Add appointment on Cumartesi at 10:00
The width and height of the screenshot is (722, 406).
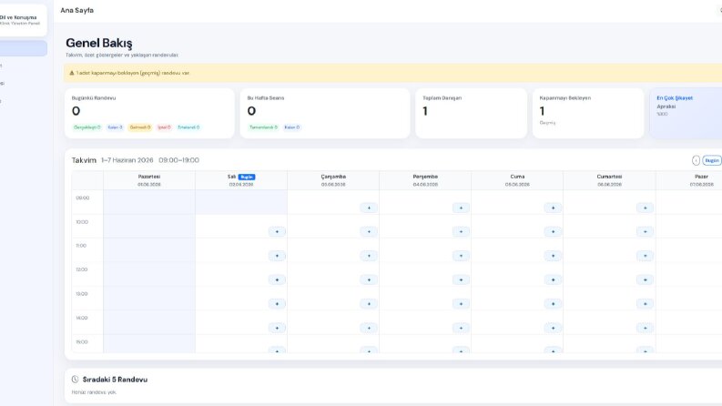click(x=646, y=231)
